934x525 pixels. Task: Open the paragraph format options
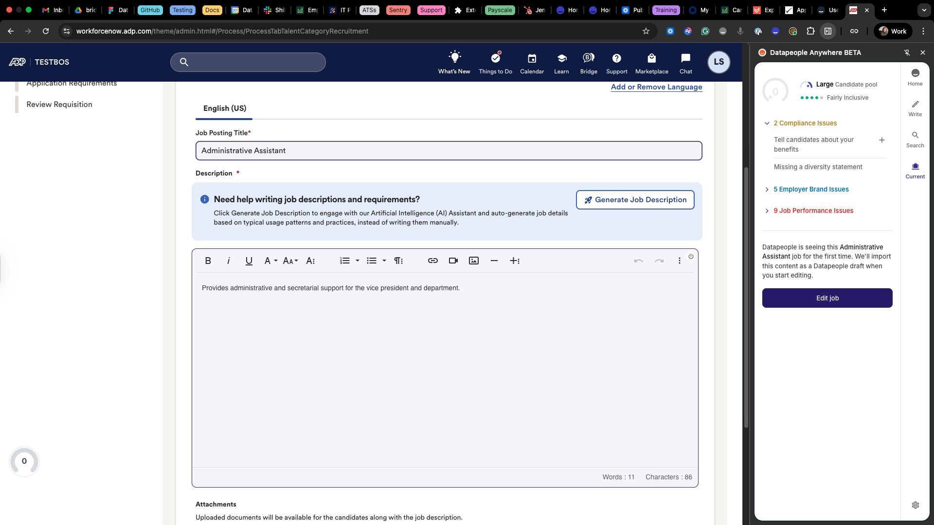(398, 261)
